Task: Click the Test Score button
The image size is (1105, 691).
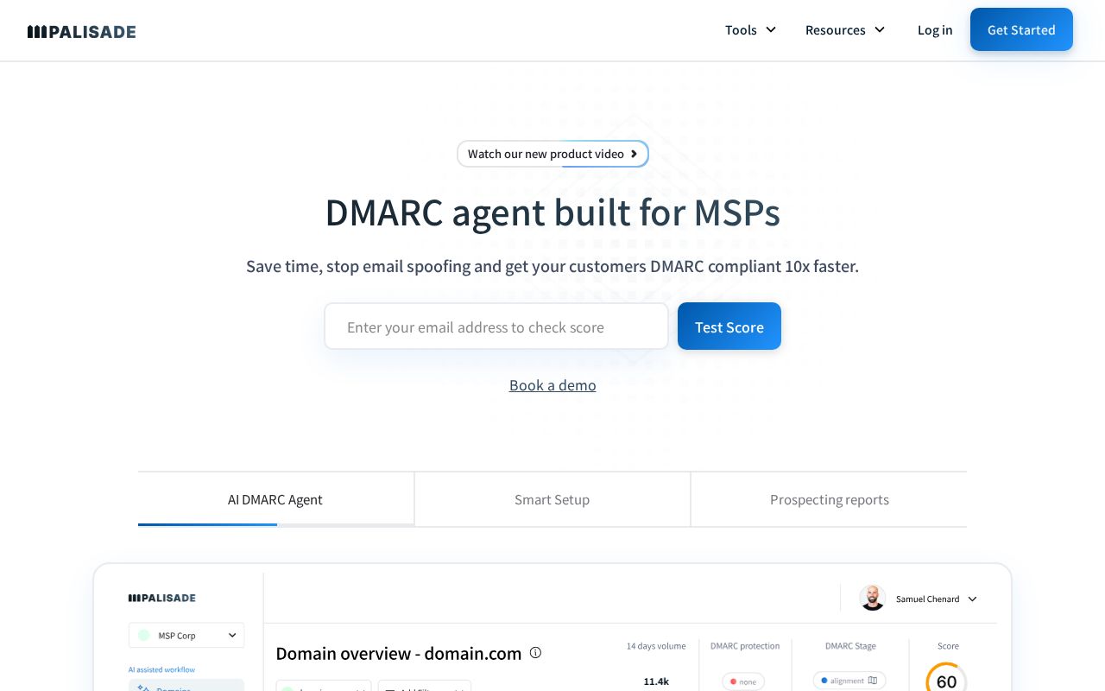Action: click(x=729, y=326)
